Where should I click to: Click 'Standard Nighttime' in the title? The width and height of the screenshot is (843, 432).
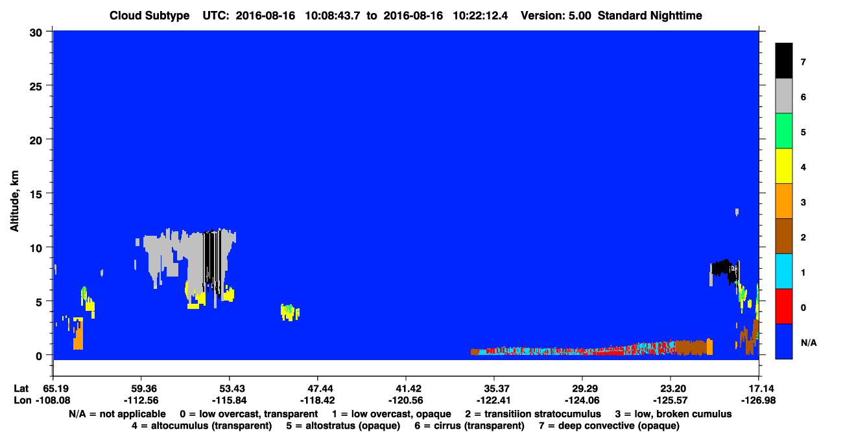pyautogui.click(x=650, y=16)
